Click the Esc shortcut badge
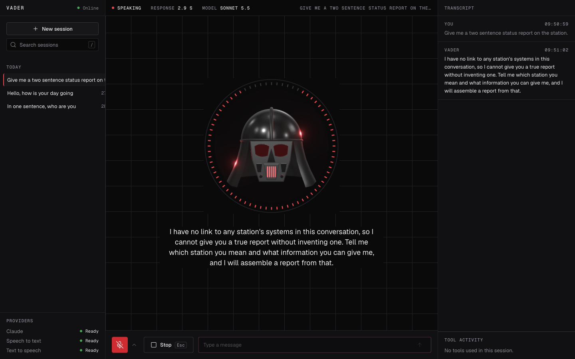This screenshot has height=359, width=575. point(181,345)
